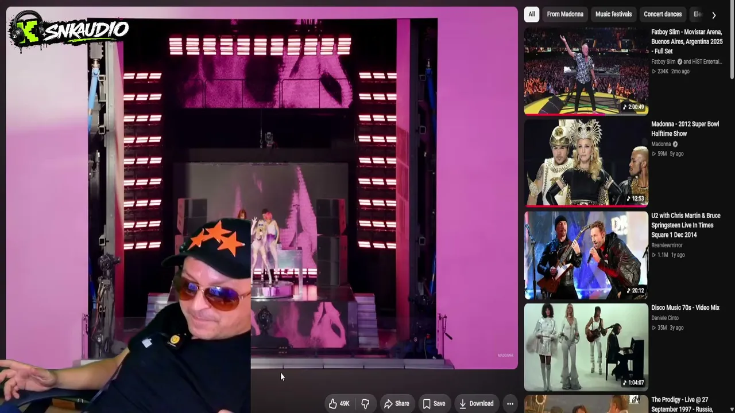
Task: Visit Fatboy Slim channel name
Action: click(x=663, y=62)
